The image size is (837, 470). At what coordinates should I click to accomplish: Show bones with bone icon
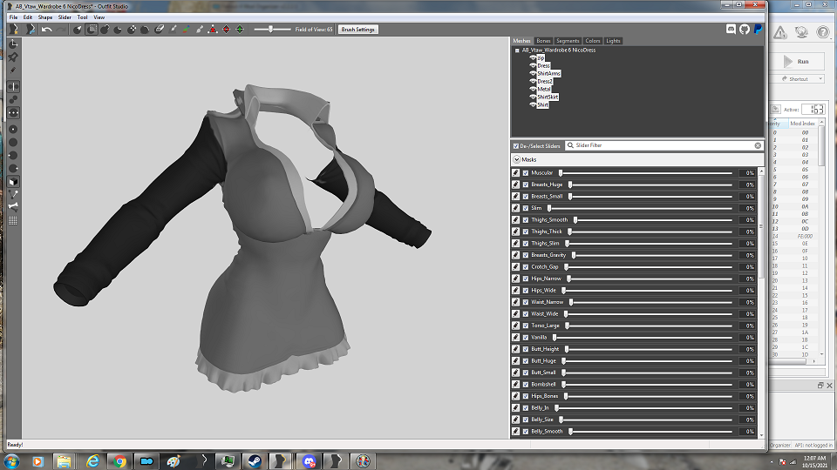(x=13, y=207)
